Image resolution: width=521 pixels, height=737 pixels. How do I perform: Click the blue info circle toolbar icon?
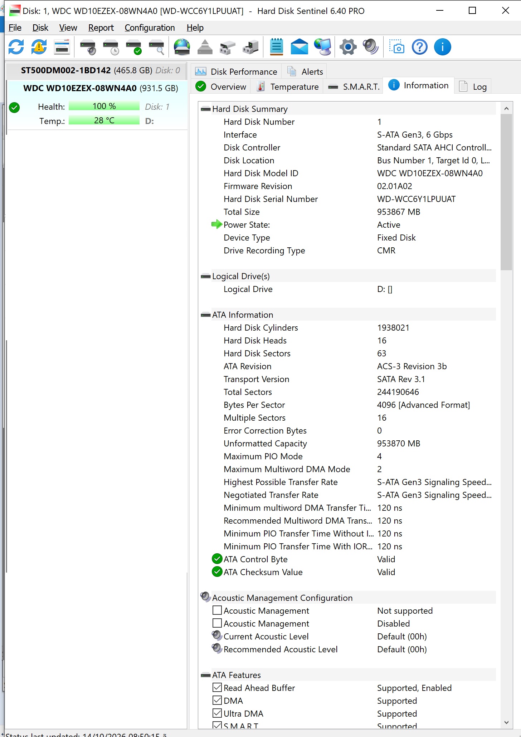pos(443,47)
